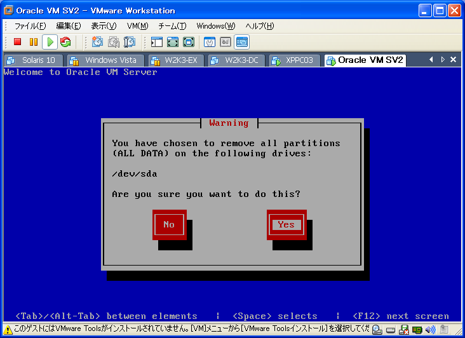Click the last device icon in status bar
Screen dimensions: 465x338
444,329
